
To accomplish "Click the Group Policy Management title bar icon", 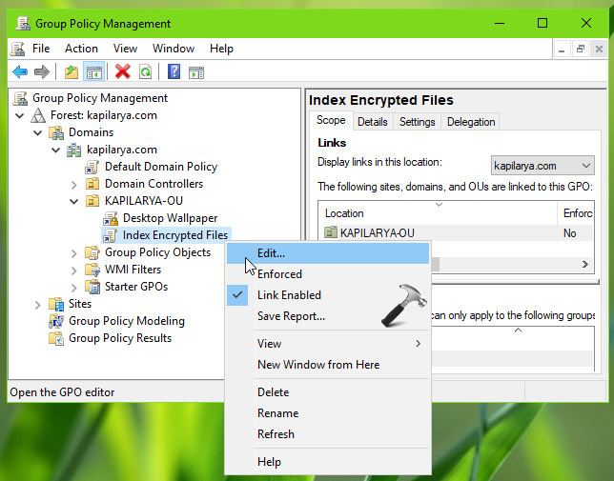I will (x=23, y=24).
